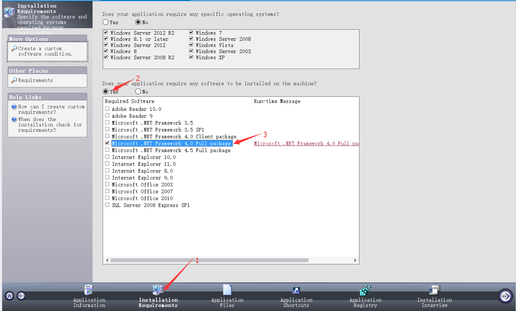Click the Application Information label
The height and width of the screenshot is (311, 516).
[x=89, y=303]
